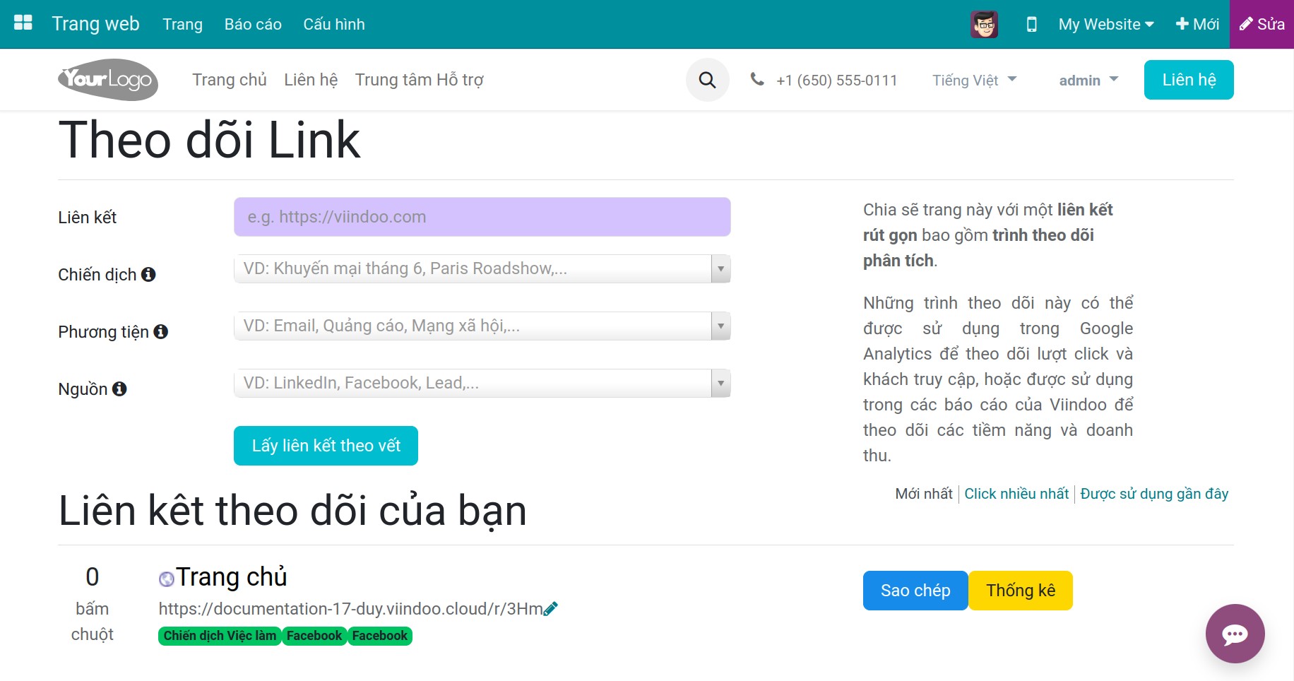Screen dimensions: 1294x681
Task: Focus the Liên kết URL input field
Action: pyautogui.click(x=482, y=217)
